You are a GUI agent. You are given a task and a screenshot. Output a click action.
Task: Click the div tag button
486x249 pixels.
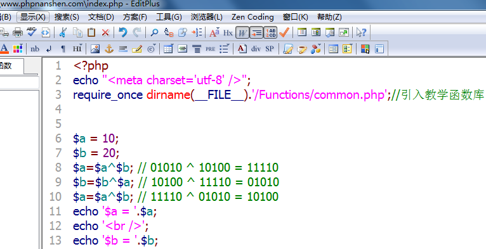pyautogui.click(x=256, y=49)
